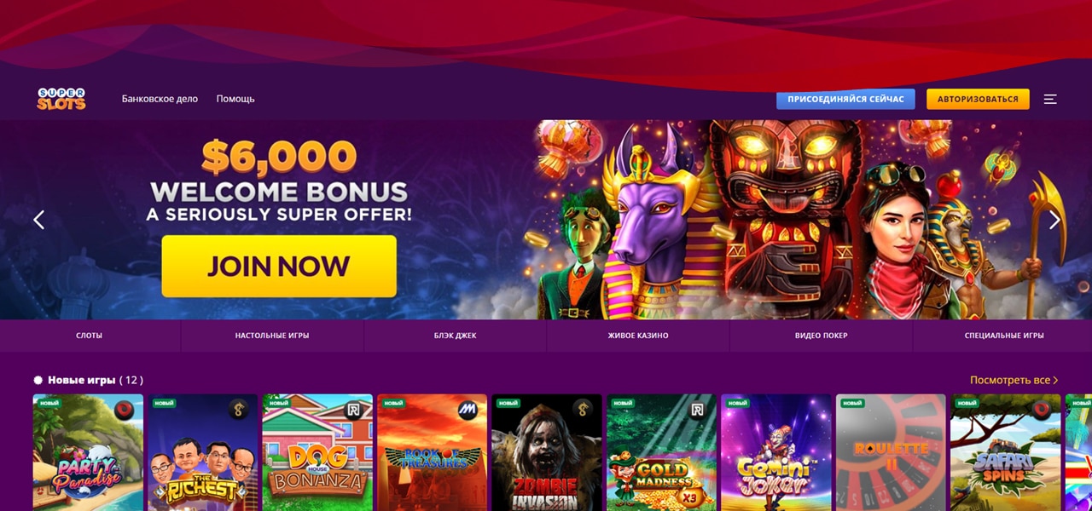Click provider badge on Dog House Bonanza
This screenshot has width=1092, height=511.
pyautogui.click(x=354, y=410)
